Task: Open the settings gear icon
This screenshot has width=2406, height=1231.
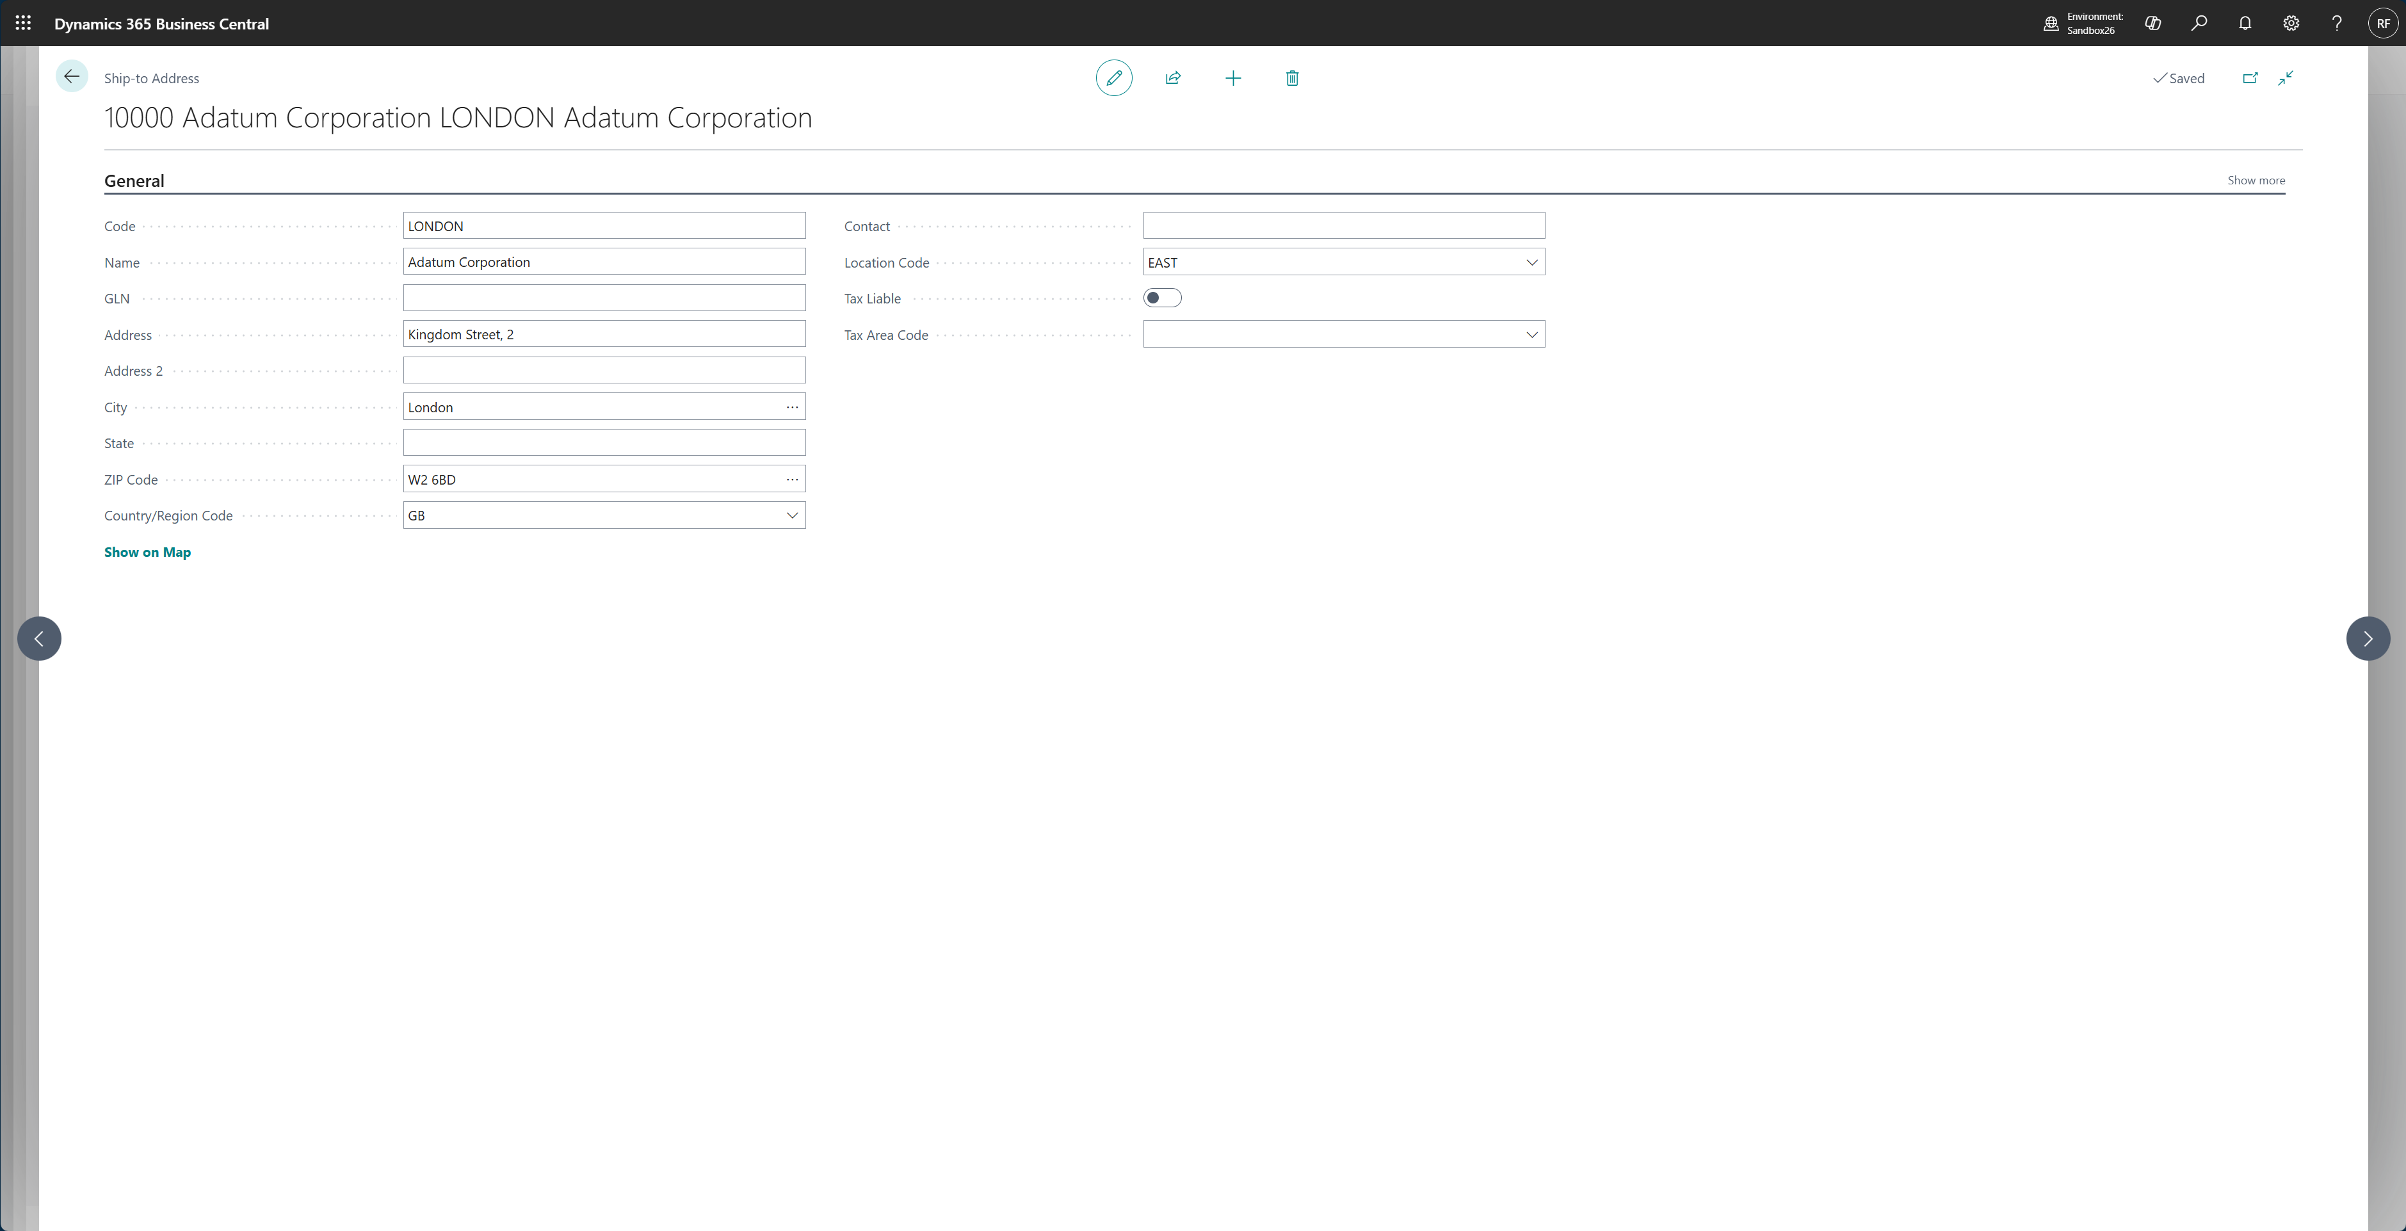Action: coord(2291,23)
